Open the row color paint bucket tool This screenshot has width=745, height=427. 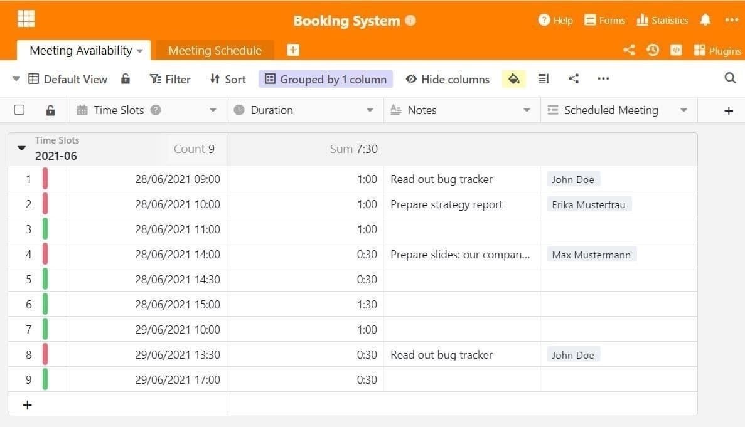pos(514,79)
